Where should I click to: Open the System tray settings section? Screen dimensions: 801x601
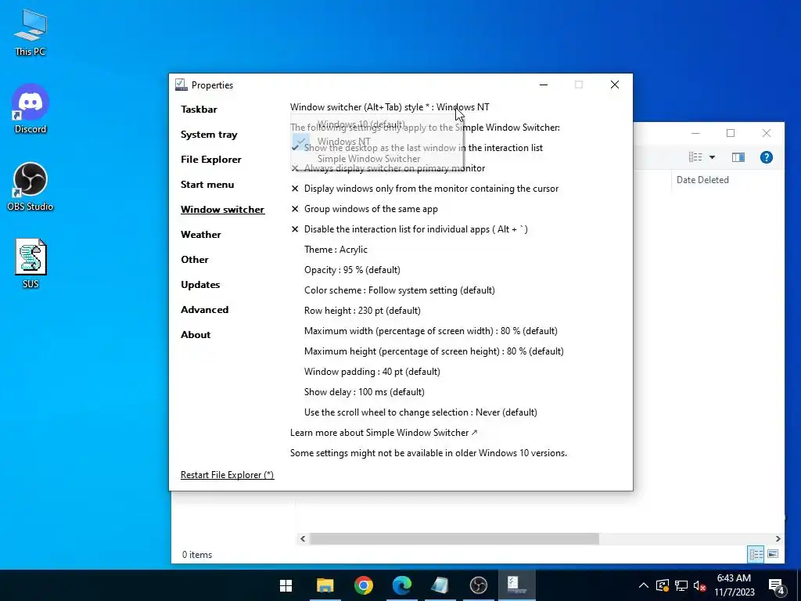tap(209, 135)
